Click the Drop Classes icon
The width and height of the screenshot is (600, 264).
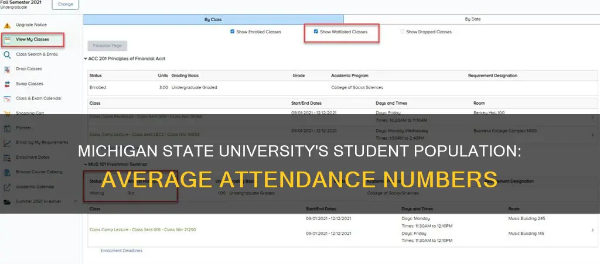coord(7,69)
